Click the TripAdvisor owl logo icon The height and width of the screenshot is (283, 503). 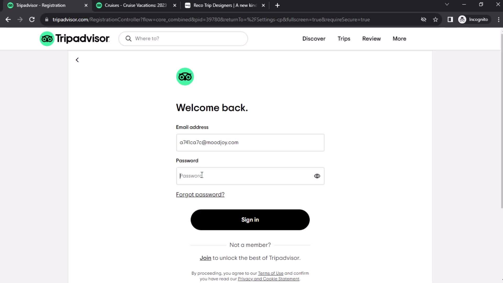tap(185, 76)
